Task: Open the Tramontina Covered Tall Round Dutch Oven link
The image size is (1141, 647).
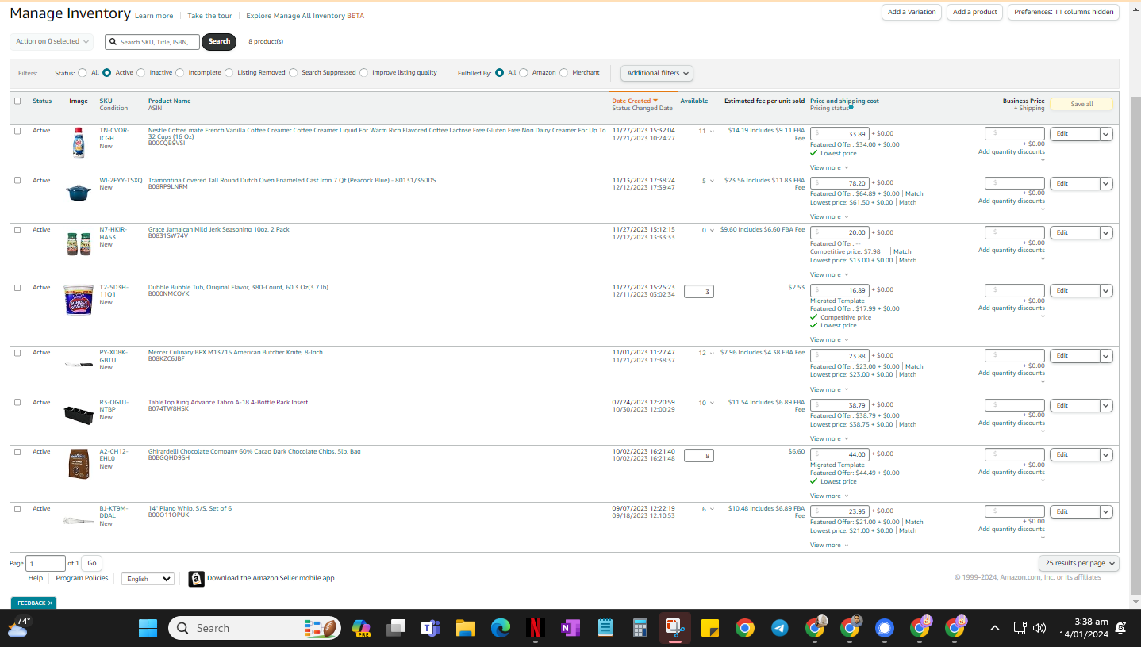Action: tap(292, 180)
